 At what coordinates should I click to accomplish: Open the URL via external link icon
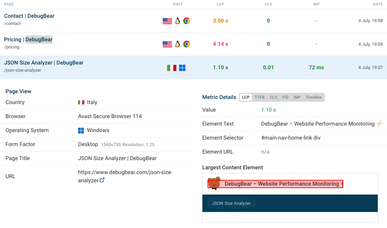click(102, 180)
